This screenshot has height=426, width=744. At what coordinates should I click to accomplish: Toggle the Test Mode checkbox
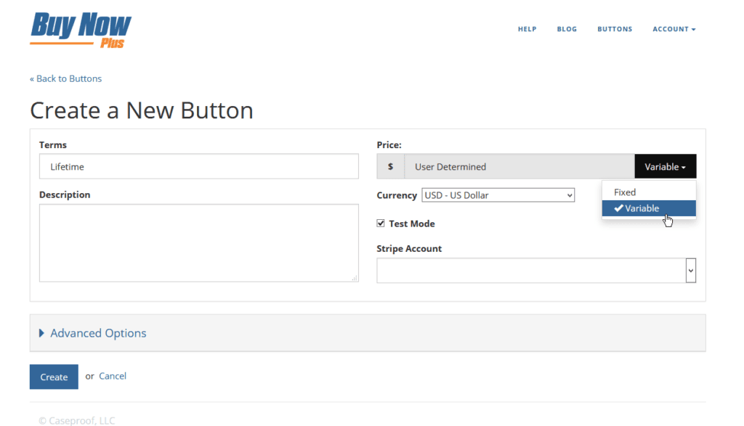pos(381,224)
